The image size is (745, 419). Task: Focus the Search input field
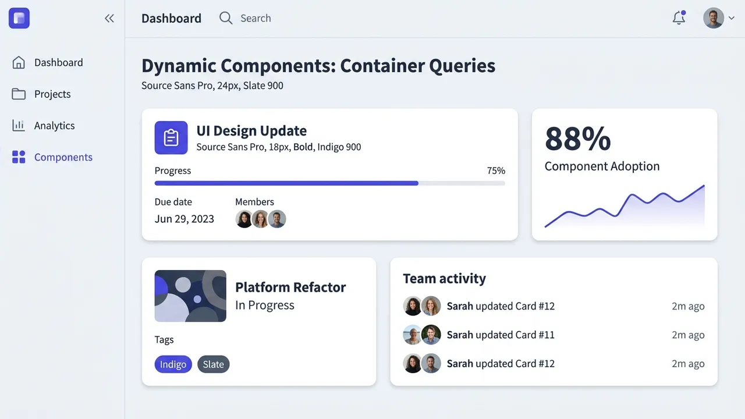coord(256,18)
